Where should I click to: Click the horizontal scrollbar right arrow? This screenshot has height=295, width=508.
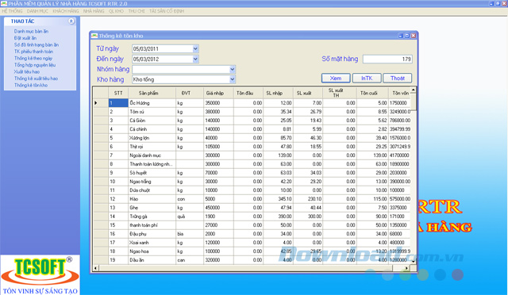pyautogui.click(x=406, y=268)
